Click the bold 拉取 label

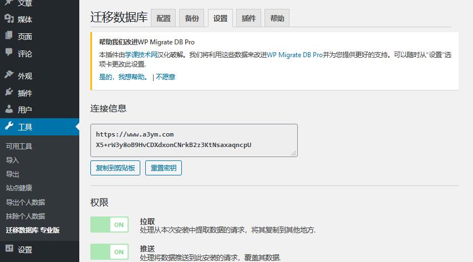click(147, 221)
